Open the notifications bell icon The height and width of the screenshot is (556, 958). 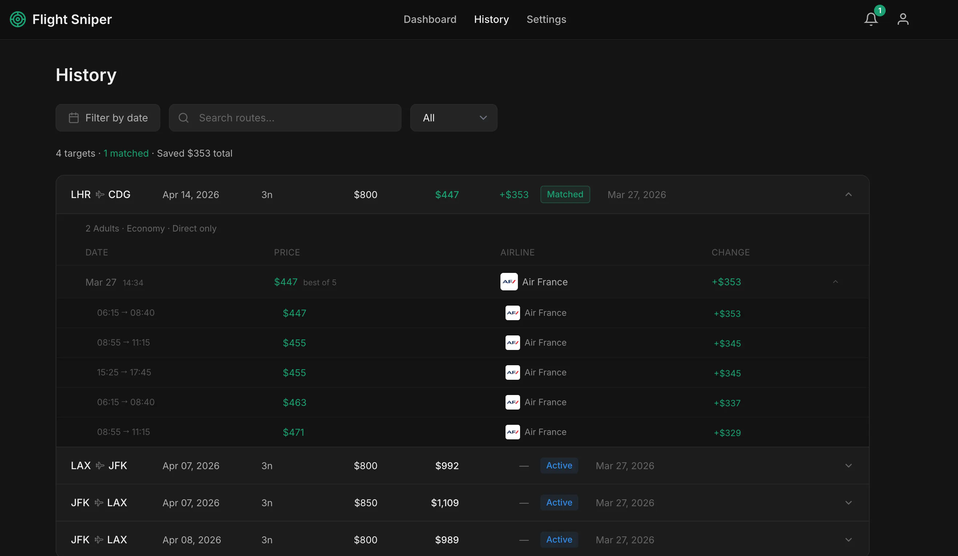871,19
